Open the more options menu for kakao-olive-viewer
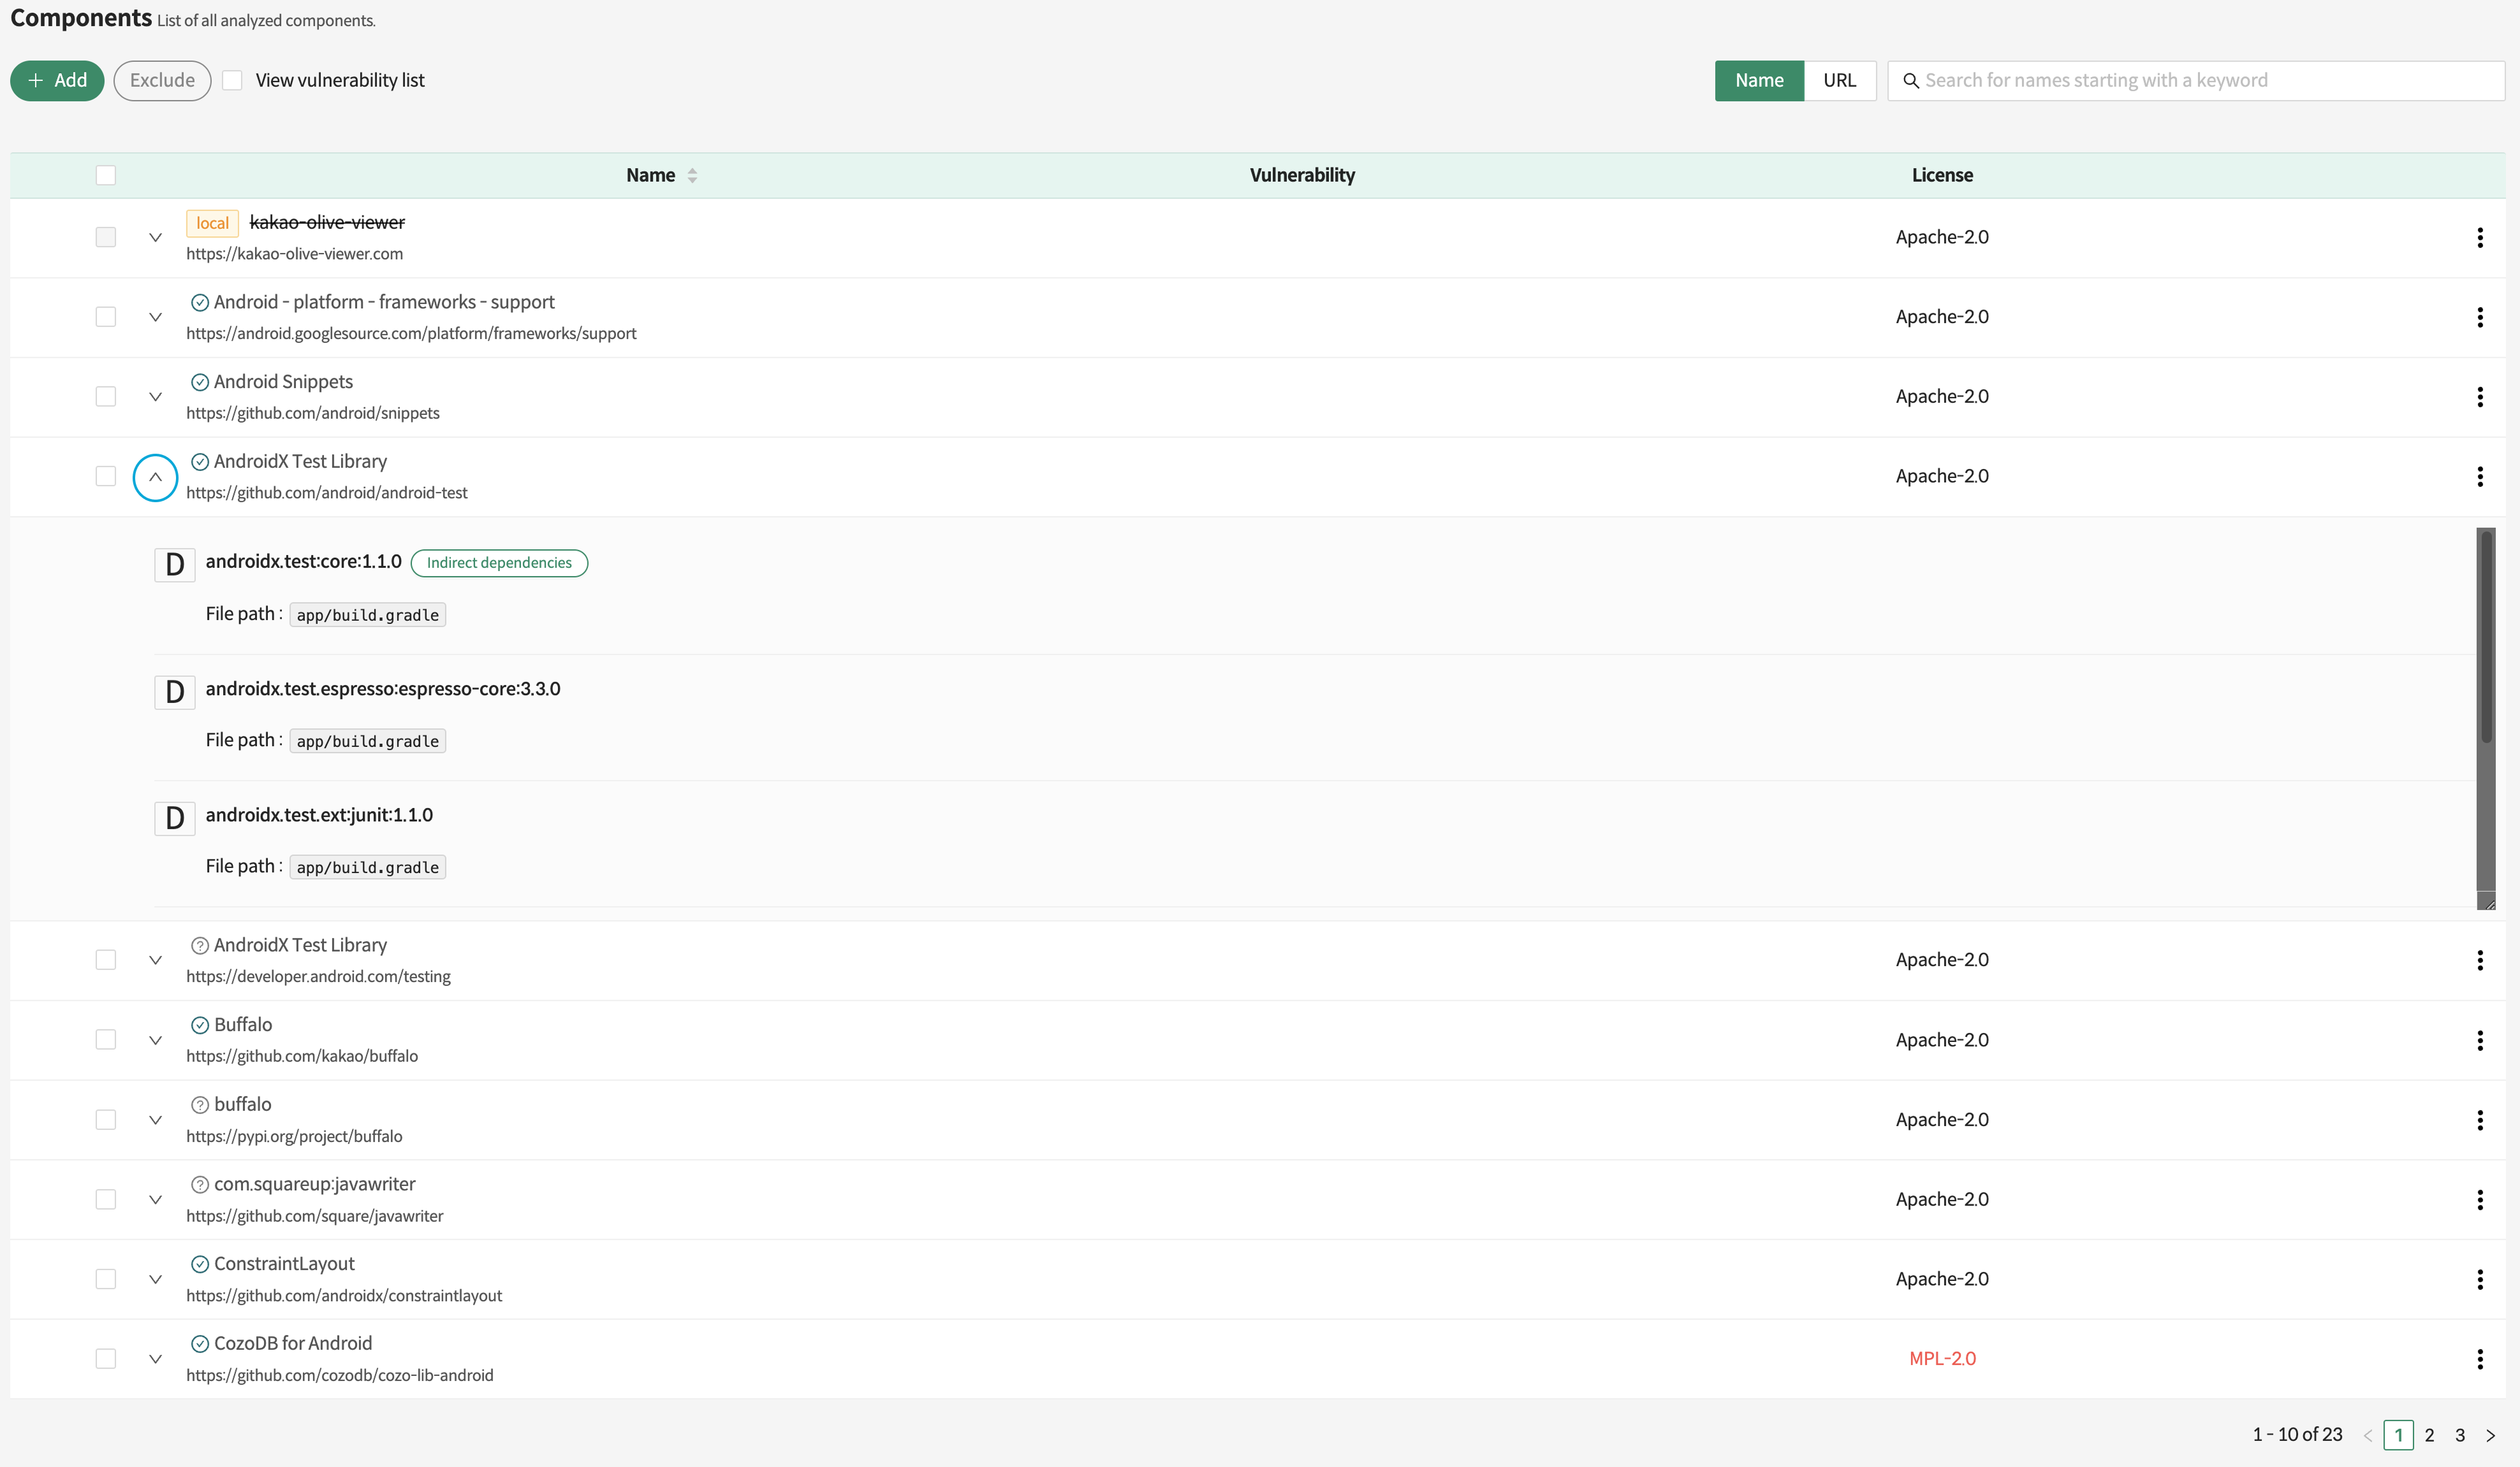This screenshot has width=2520, height=1467. [2479, 237]
